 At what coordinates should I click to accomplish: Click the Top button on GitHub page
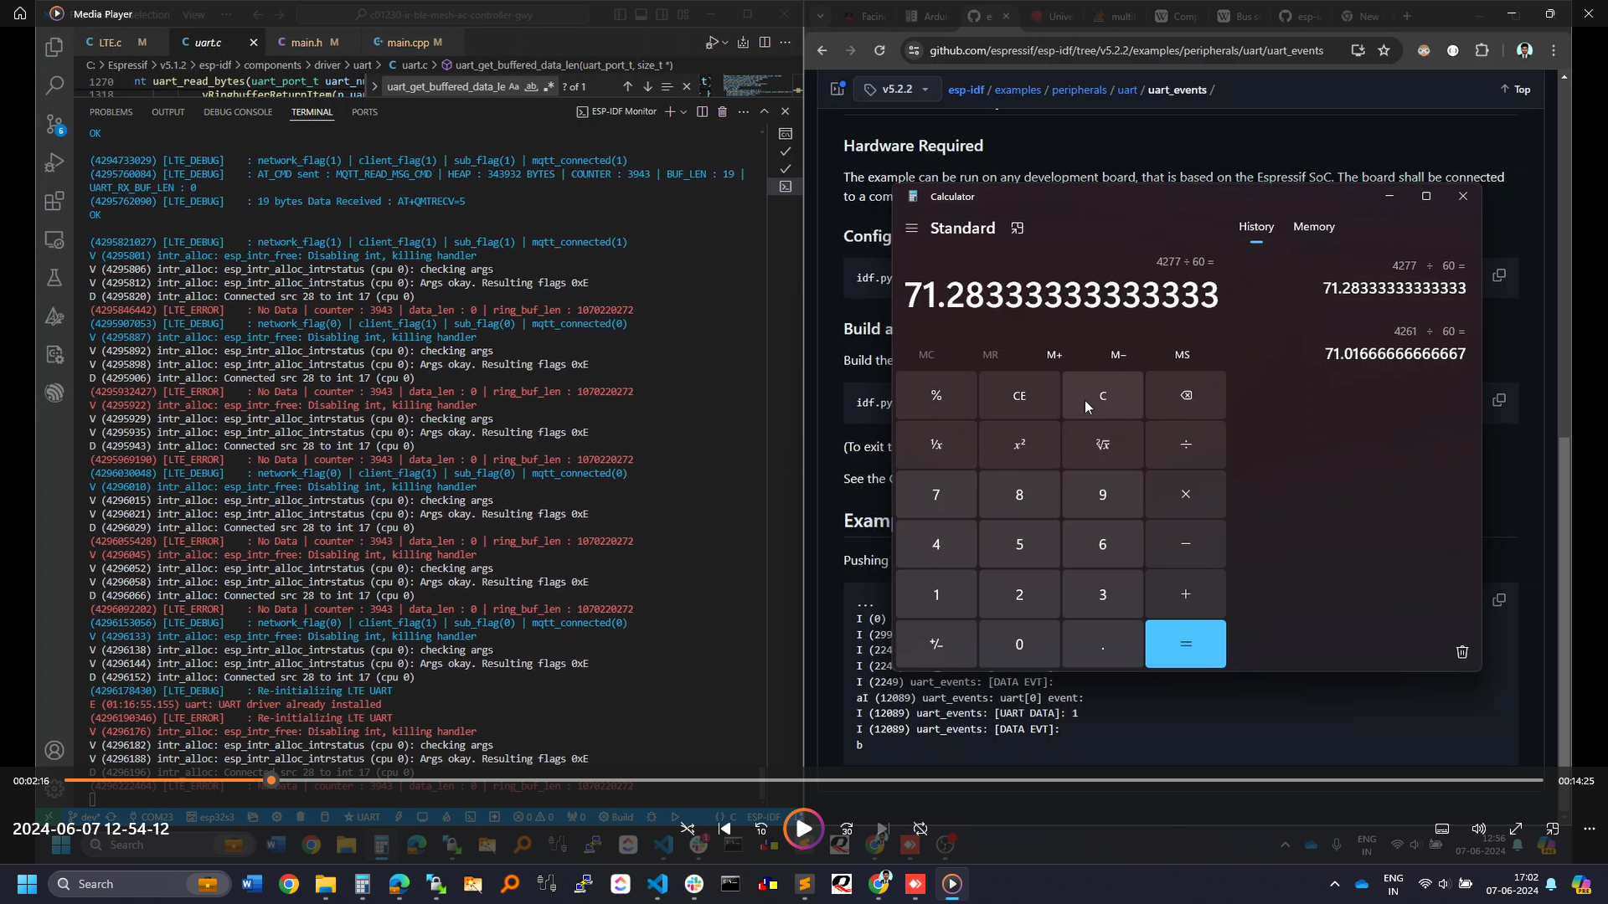tap(1516, 90)
